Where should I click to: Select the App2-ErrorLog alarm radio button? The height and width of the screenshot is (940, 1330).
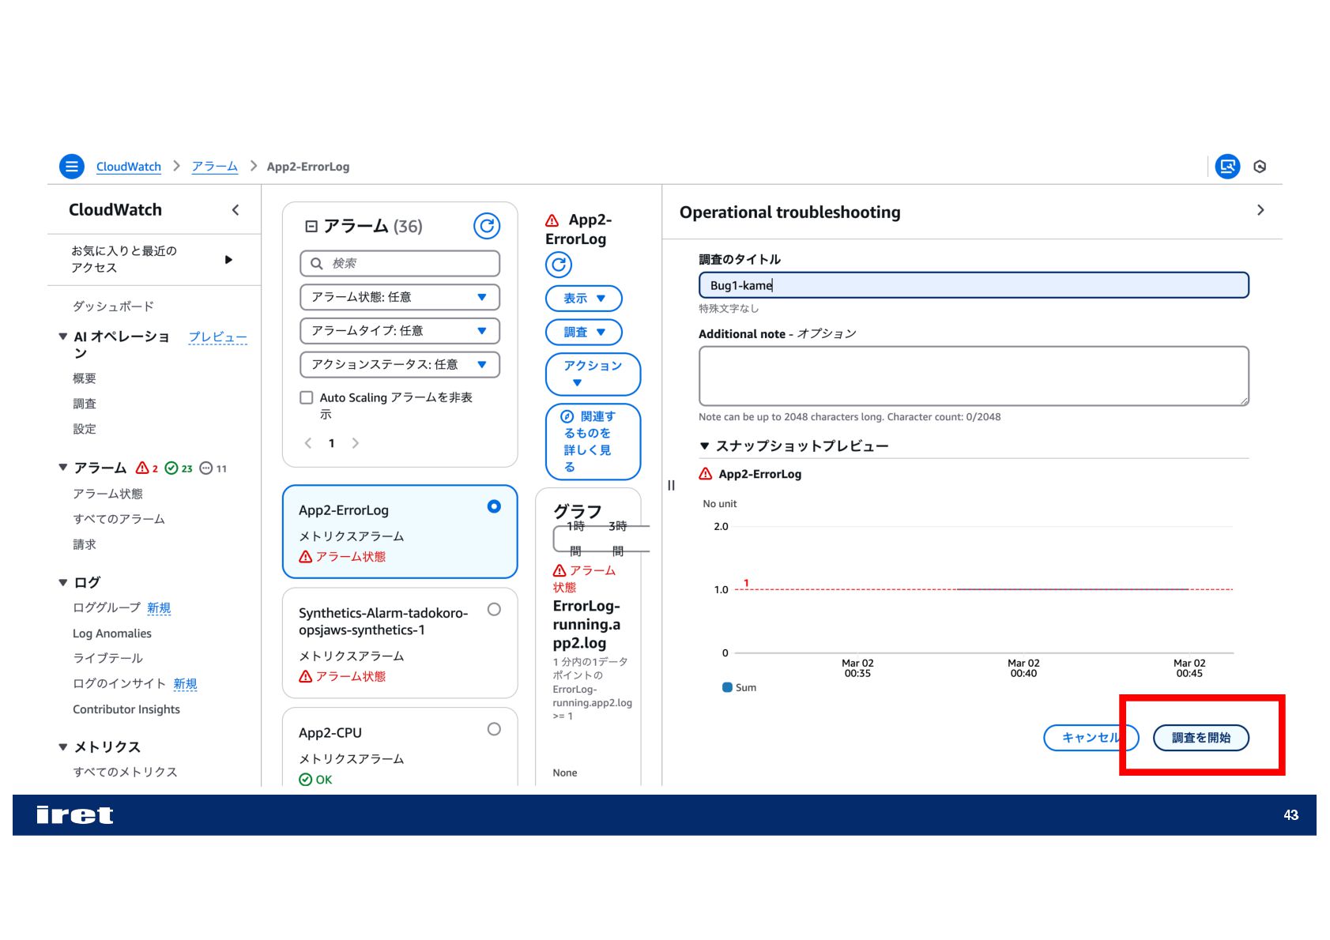494,506
